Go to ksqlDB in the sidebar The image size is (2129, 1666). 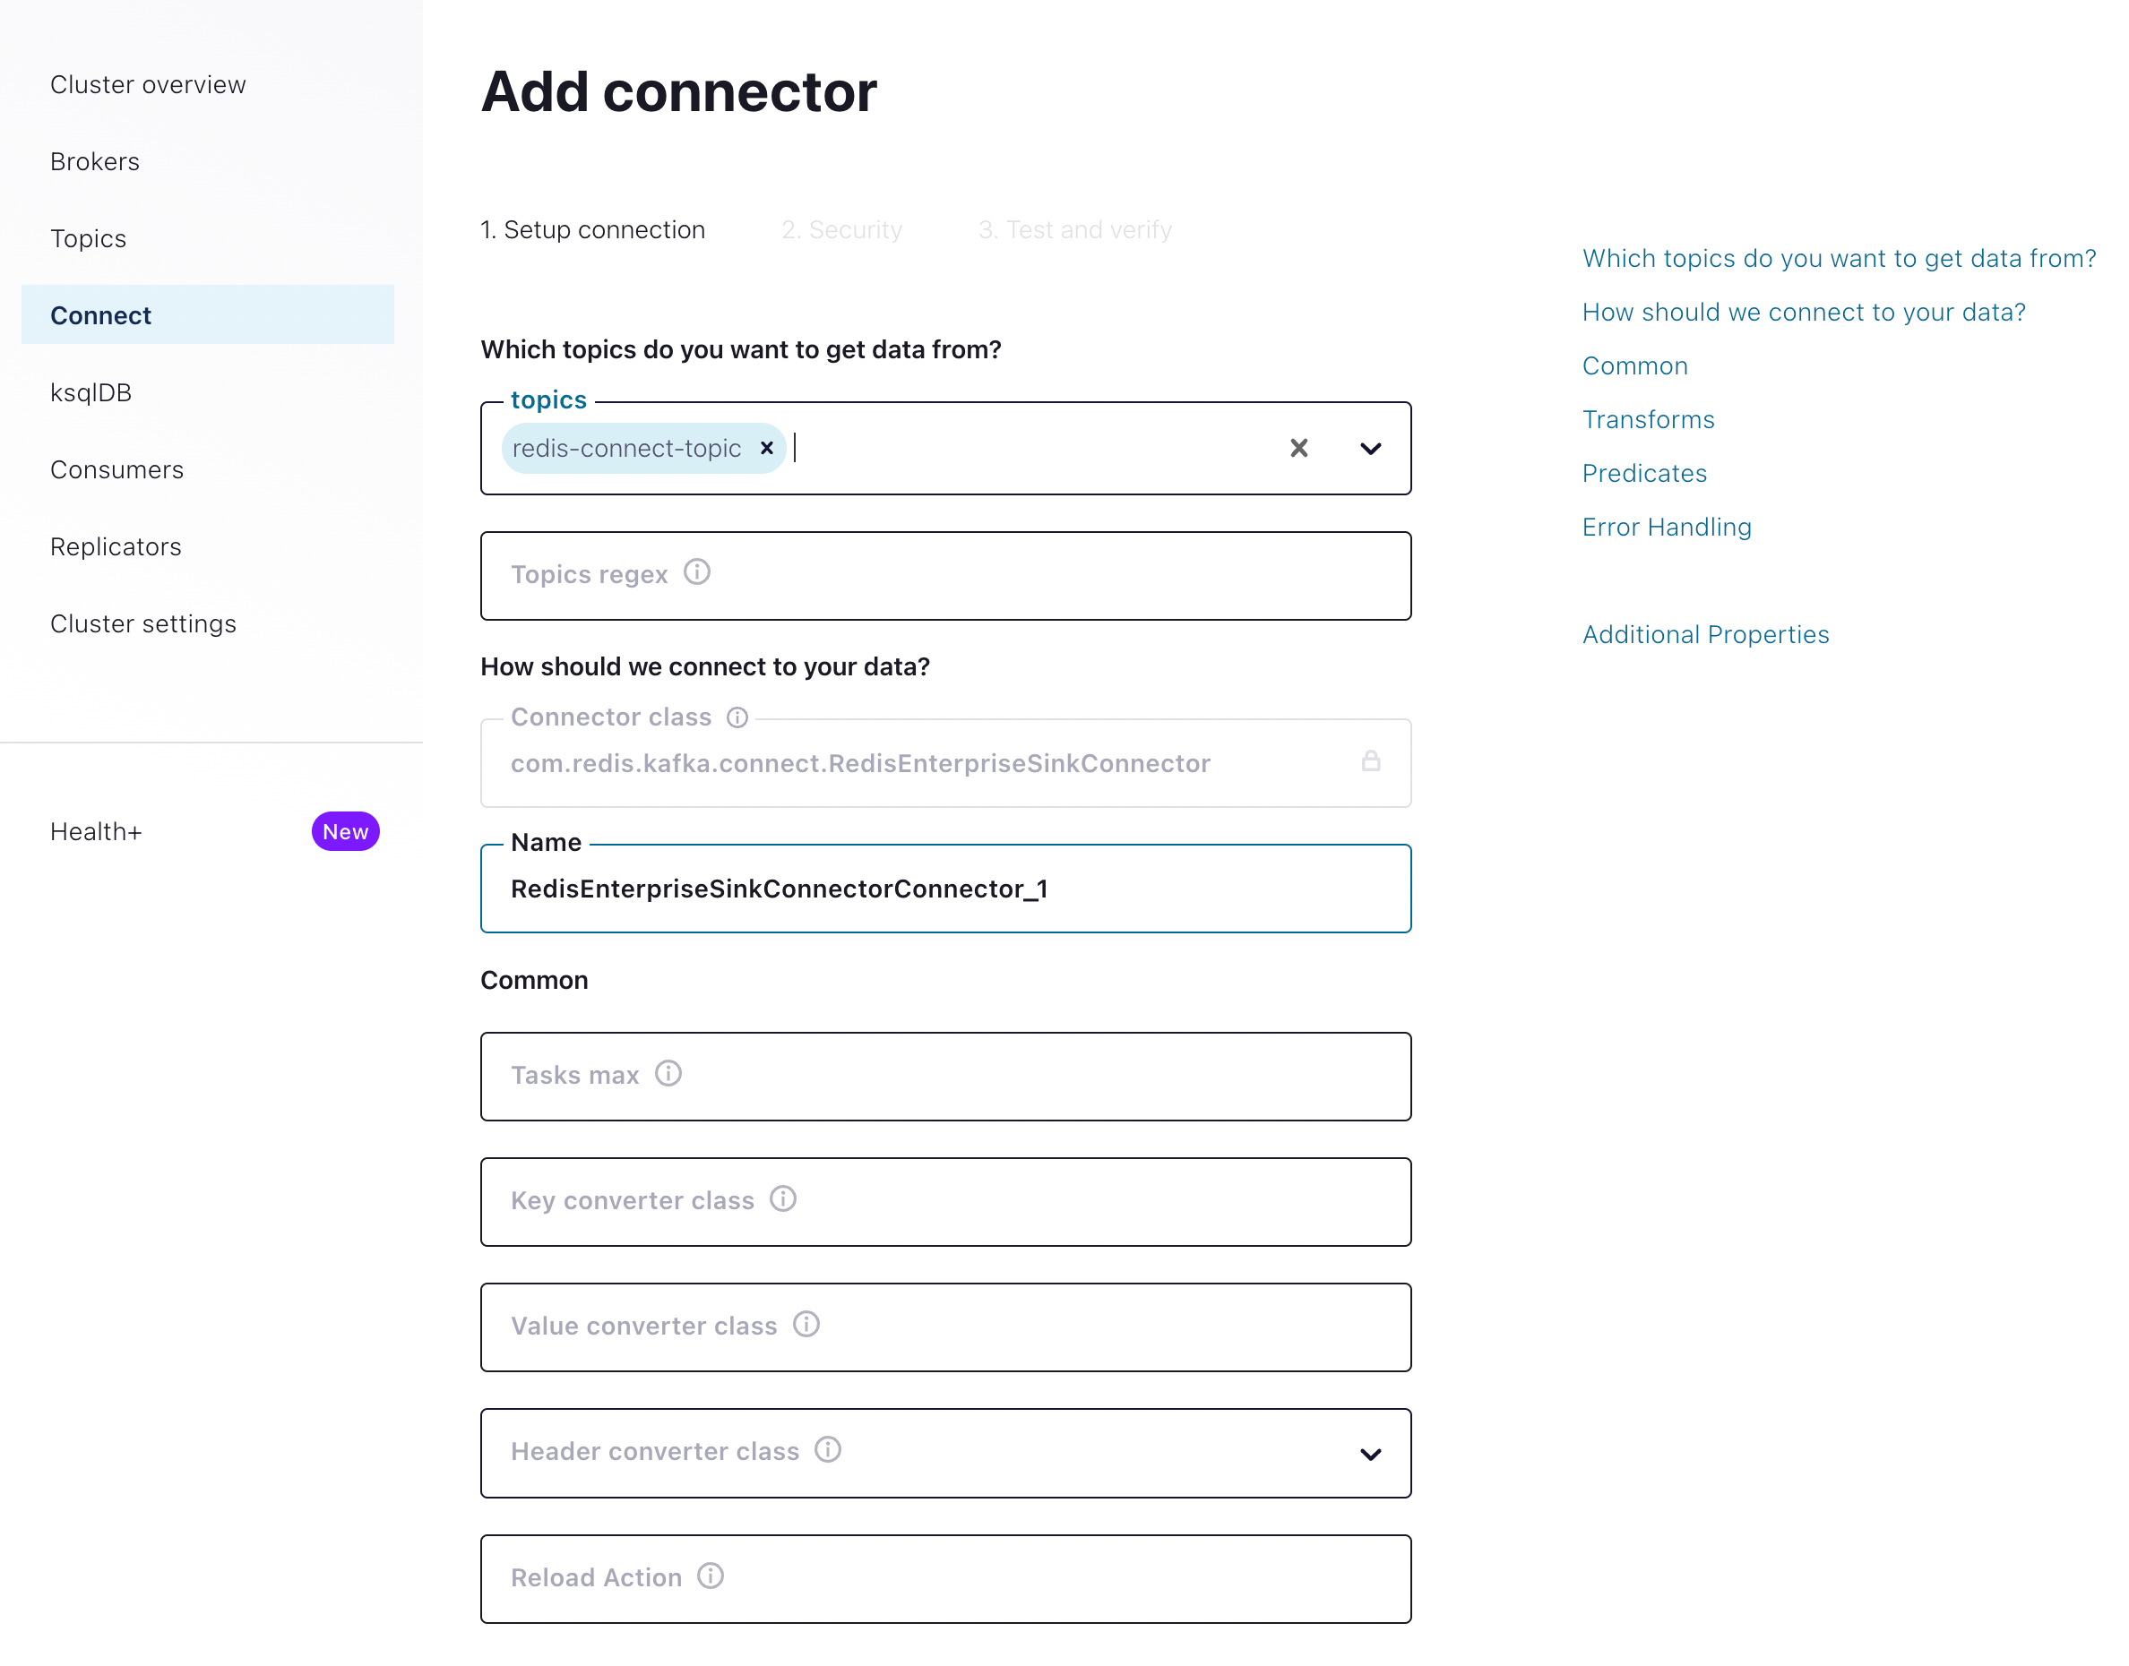[x=91, y=393]
